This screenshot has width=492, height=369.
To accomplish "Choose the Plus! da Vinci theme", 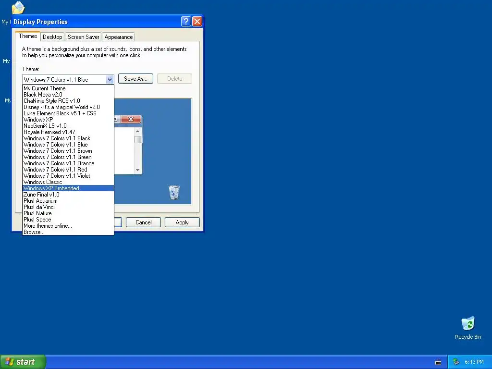I will pos(68,207).
